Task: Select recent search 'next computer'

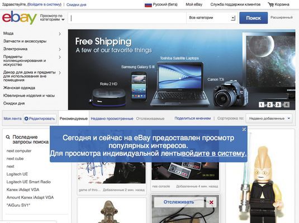Action: (x=19, y=151)
